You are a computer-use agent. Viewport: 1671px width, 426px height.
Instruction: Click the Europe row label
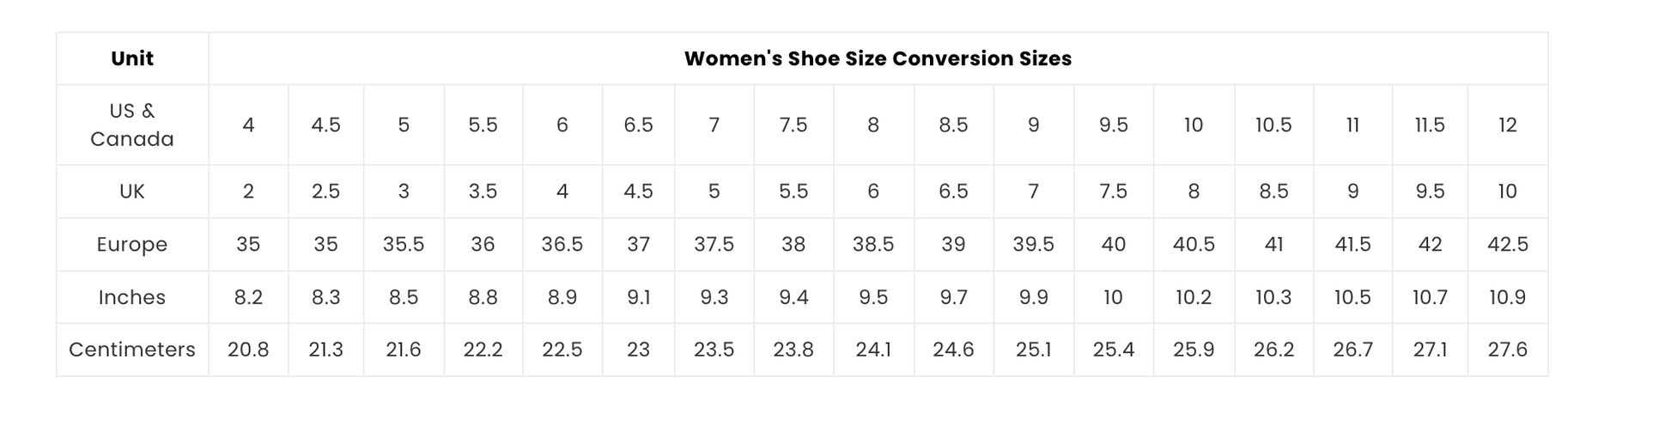[x=132, y=244]
